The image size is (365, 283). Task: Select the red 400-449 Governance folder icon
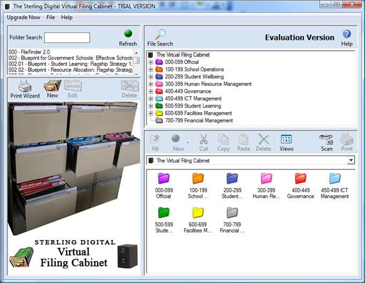(301, 178)
